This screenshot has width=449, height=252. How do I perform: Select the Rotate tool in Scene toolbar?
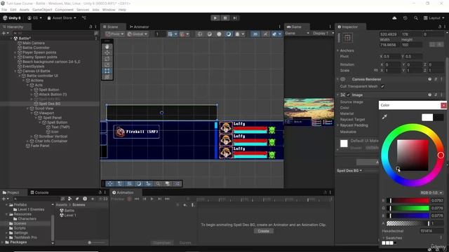107,59
